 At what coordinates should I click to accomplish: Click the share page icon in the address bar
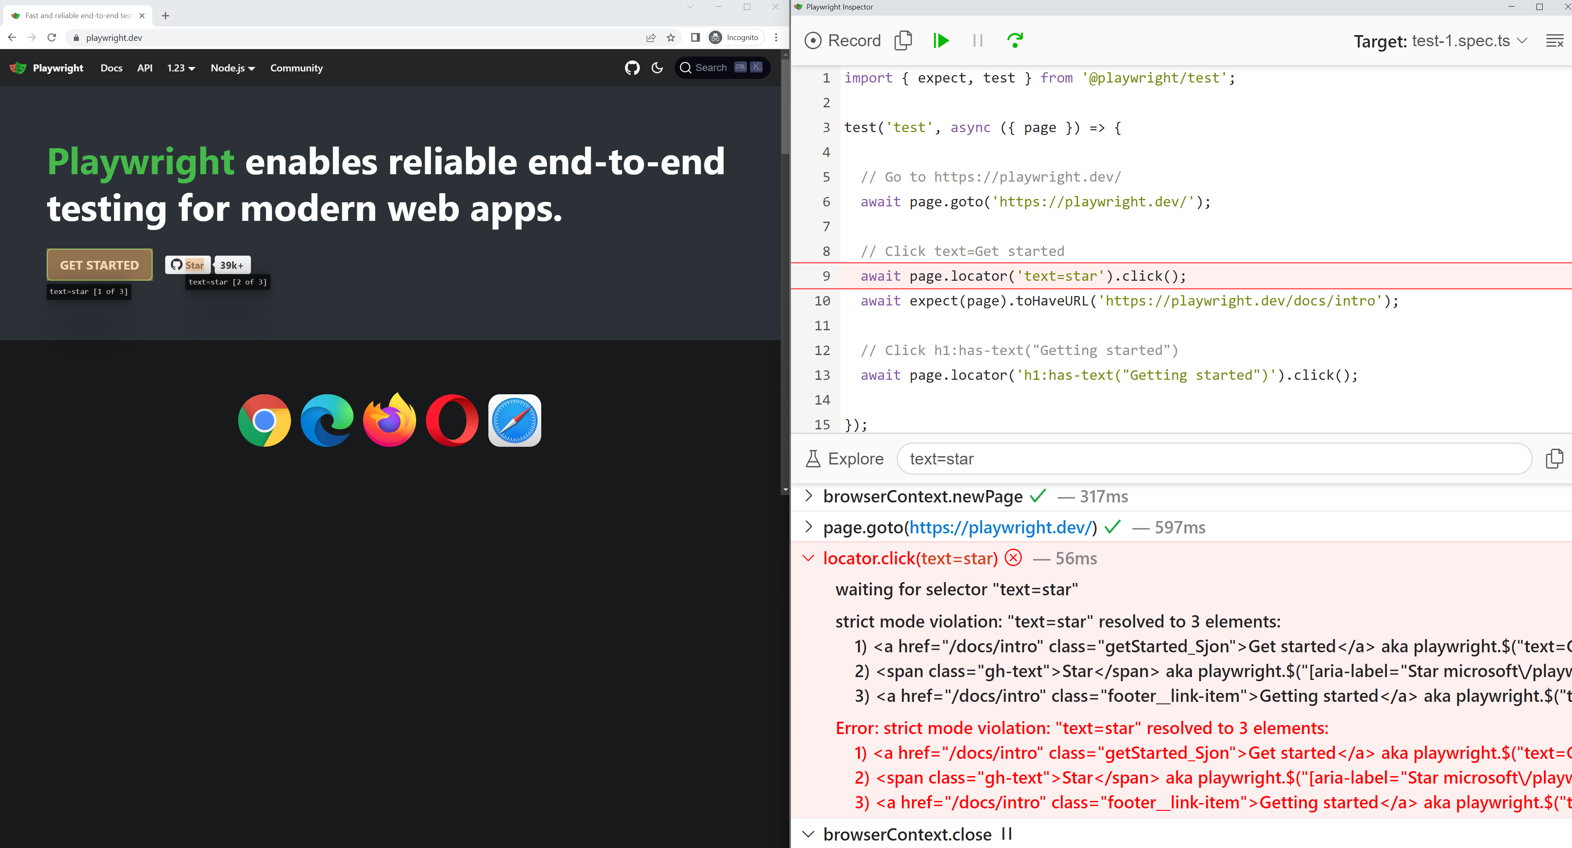coord(651,38)
